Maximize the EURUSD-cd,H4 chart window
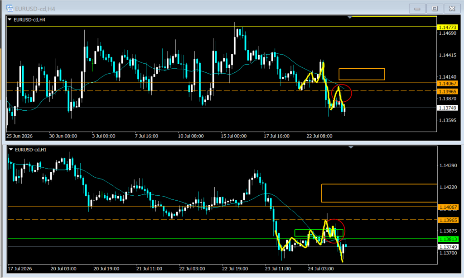464x278 pixels. pos(435,9)
